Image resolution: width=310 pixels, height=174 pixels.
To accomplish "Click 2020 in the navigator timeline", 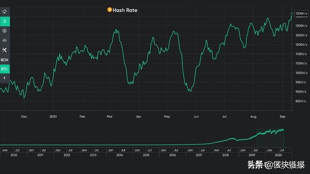I will click(279, 155).
